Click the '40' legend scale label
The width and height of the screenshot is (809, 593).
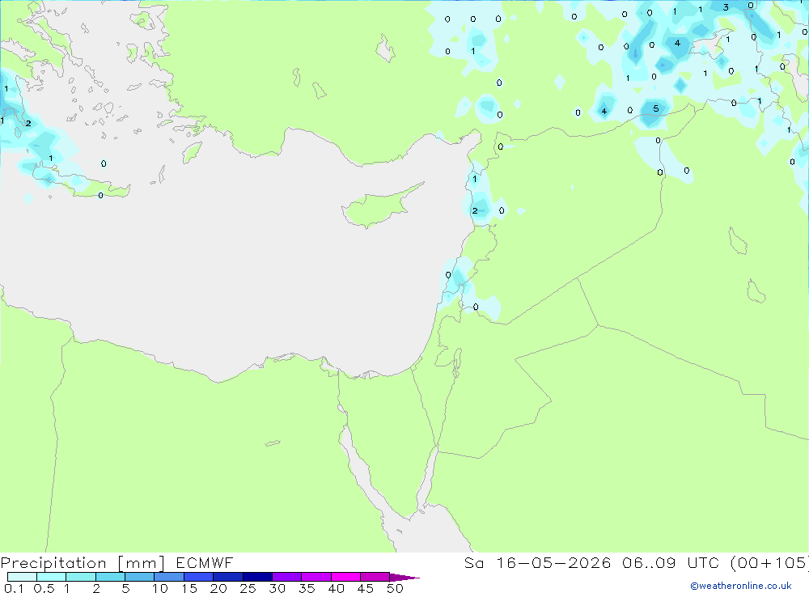pos(337,588)
